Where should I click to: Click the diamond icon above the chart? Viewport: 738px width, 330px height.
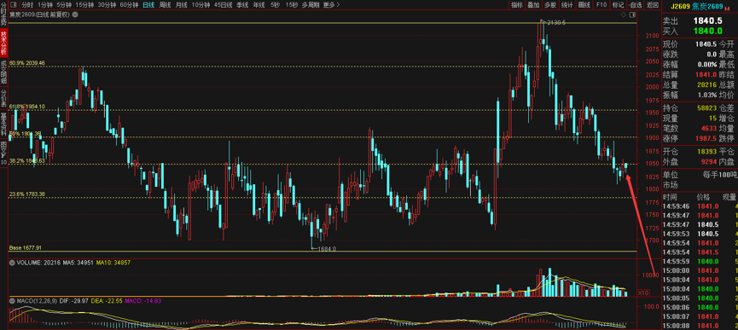coord(623,14)
